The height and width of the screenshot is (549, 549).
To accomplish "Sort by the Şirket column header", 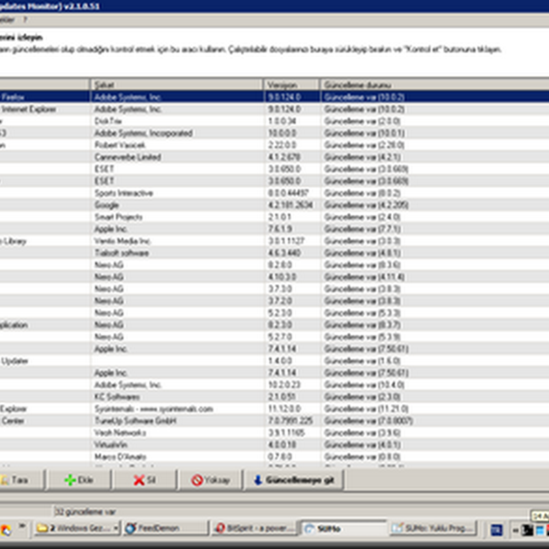I will [x=177, y=84].
